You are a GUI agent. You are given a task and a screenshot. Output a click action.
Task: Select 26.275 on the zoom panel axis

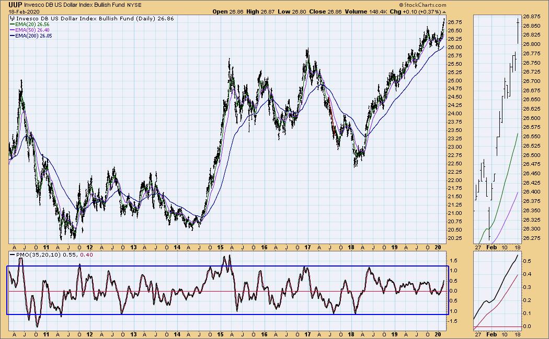pos(532,238)
